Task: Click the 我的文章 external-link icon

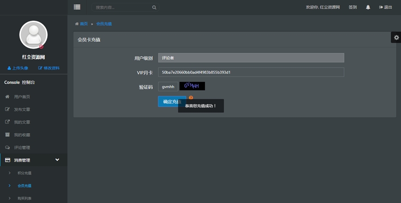Action: (x=8, y=122)
